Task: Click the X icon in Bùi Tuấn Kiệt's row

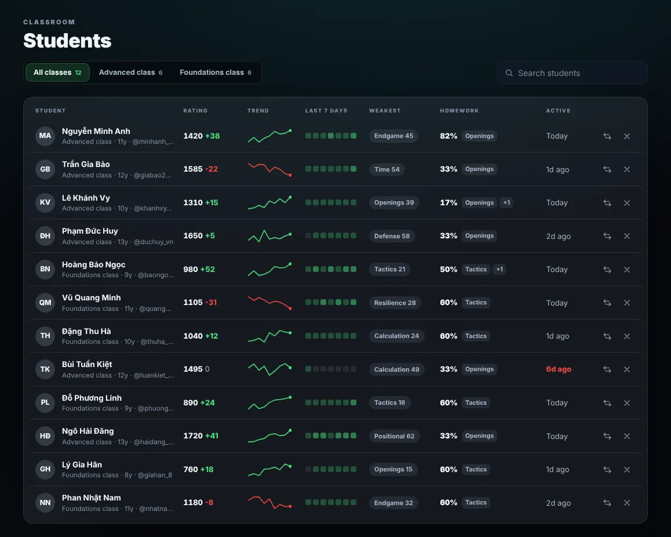Action: (x=626, y=369)
